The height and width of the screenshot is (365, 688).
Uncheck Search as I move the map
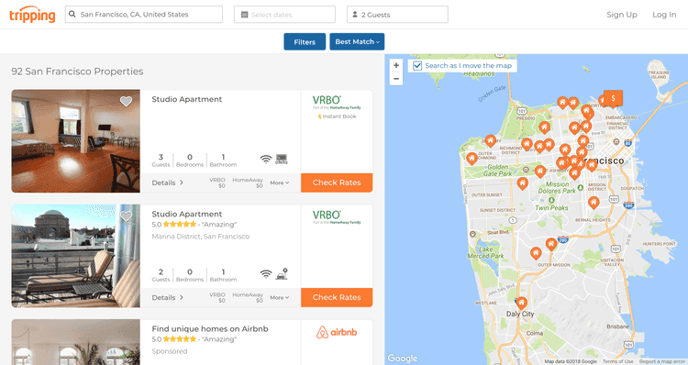417,66
